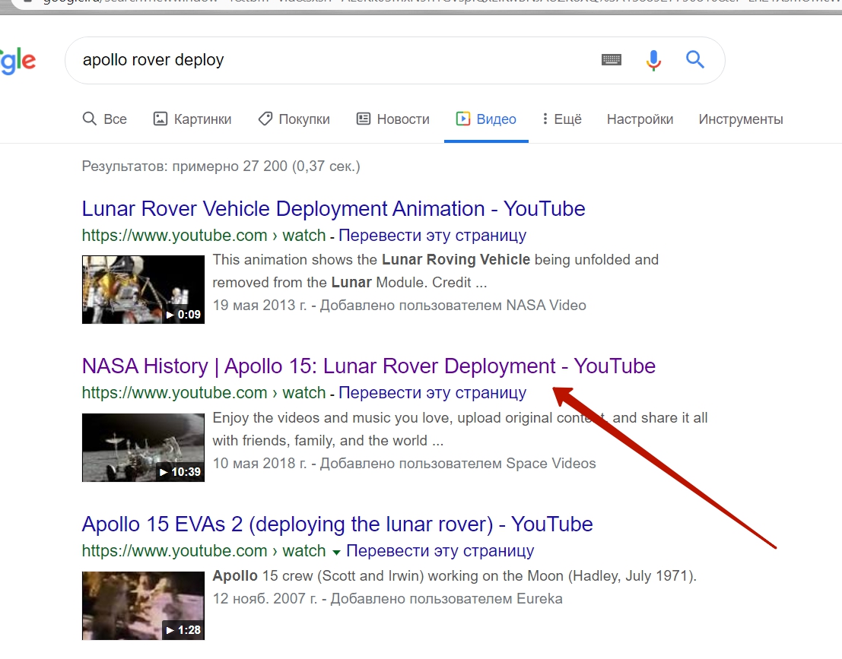Open Настройки menu
Viewport: 842px width, 659px height.
[640, 119]
